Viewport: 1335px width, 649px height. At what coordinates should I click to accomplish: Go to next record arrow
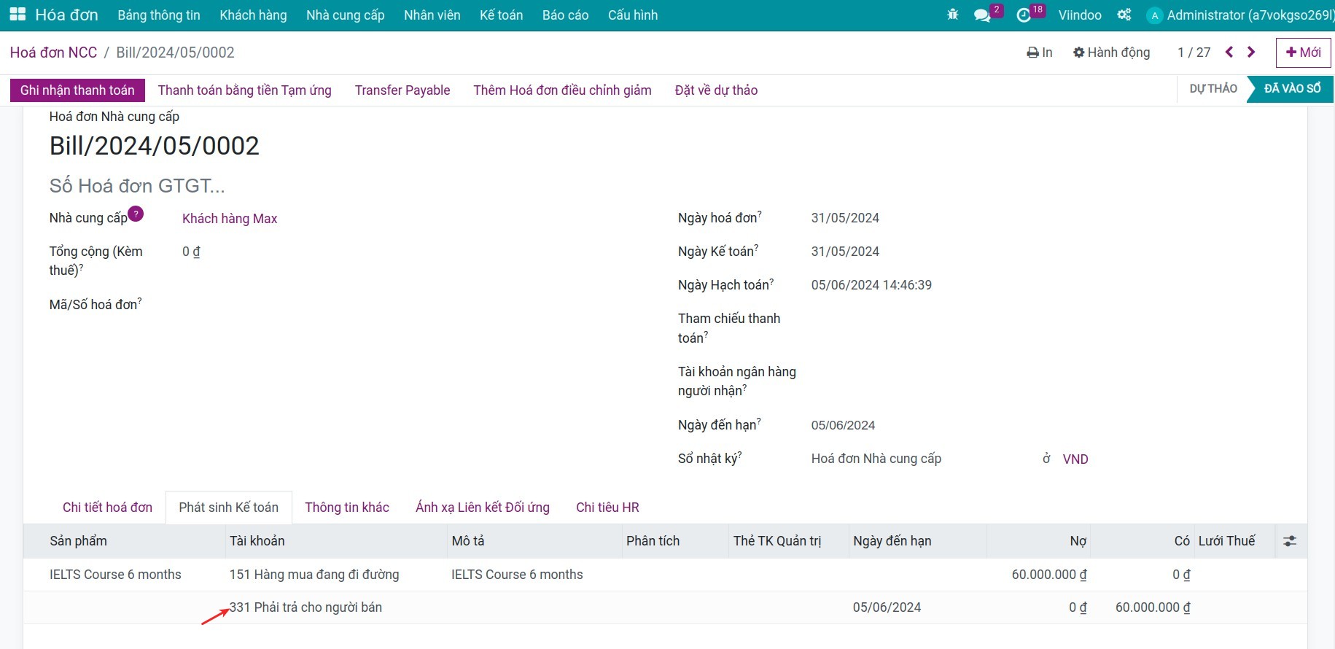coord(1251,52)
